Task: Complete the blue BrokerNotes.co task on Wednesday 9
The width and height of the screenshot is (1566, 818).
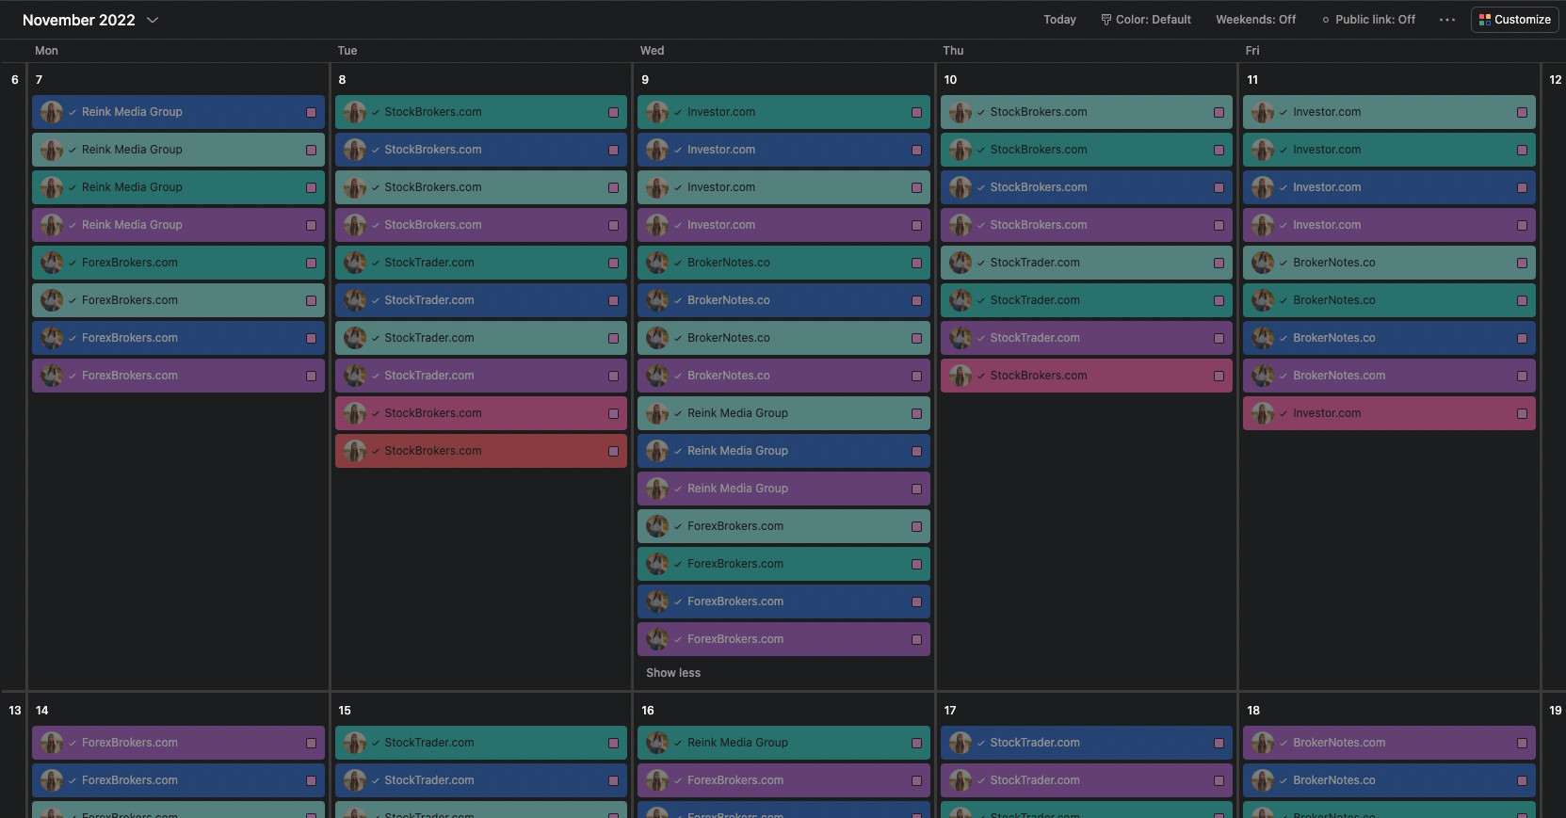Action: point(678,300)
